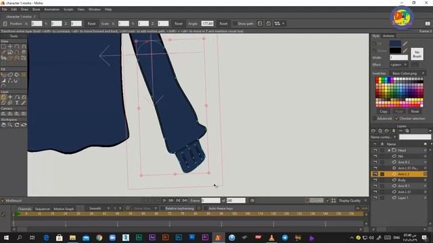This screenshot has width=433, height=243.
Task: Select the Set Origin layer tool
Action: click(10, 97)
